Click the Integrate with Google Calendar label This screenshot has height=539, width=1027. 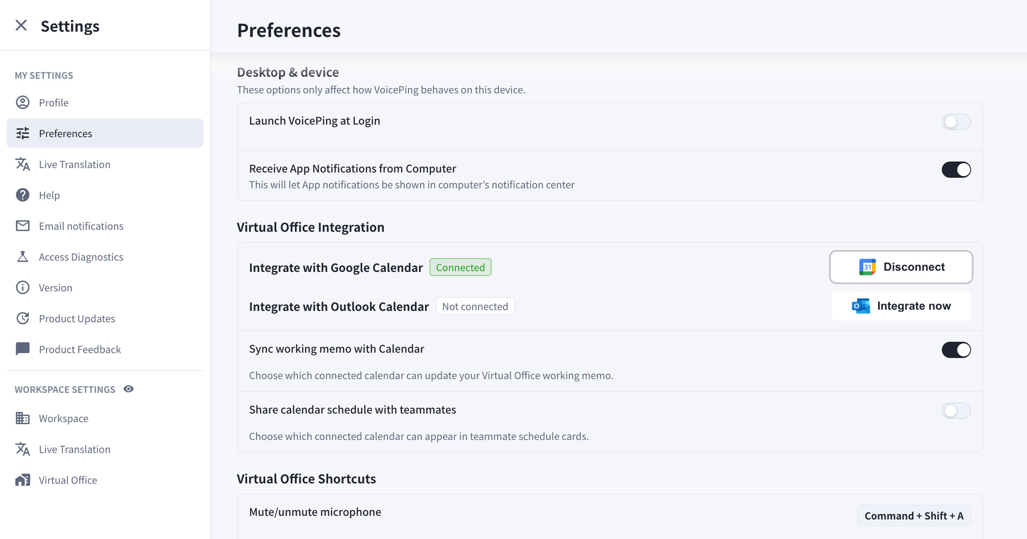pyautogui.click(x=336, y=267)
